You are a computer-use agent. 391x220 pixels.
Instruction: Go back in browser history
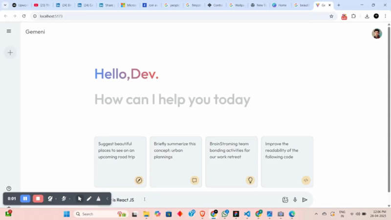pyautogui.click(x=5, y=16)
